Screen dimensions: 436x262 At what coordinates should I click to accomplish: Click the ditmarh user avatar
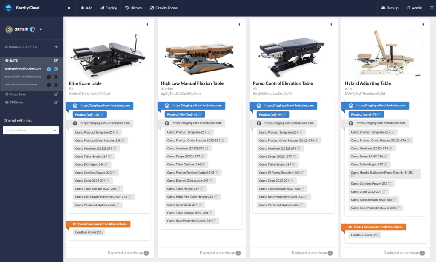[x=9, y=29]
